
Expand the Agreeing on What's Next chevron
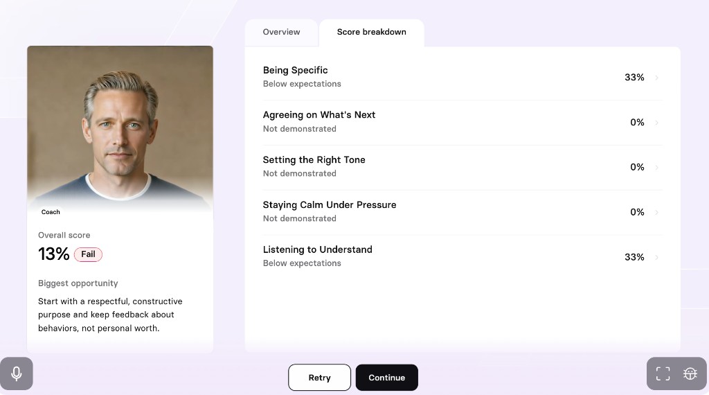click(657, 122)
